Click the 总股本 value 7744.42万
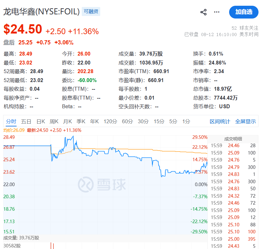The image size is (262, 249). [226, 98]
